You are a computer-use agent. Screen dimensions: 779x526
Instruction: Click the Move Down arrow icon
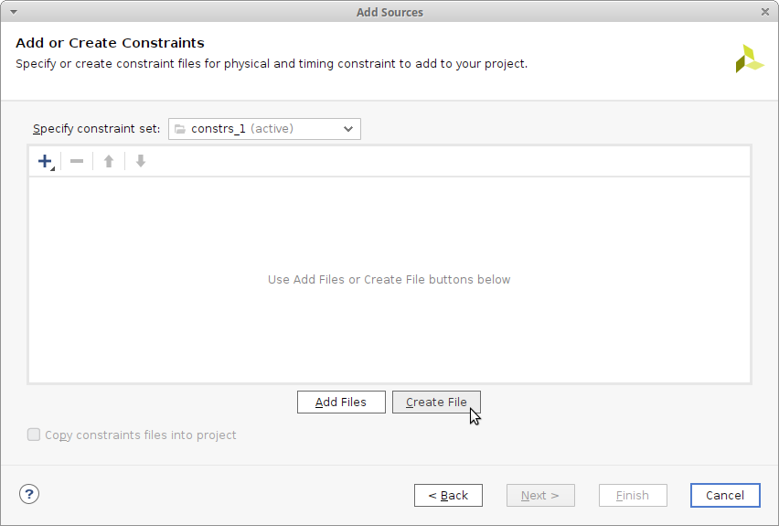point(140,161)
